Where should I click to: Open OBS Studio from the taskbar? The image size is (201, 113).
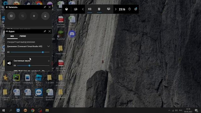click(x=40, y=110)
